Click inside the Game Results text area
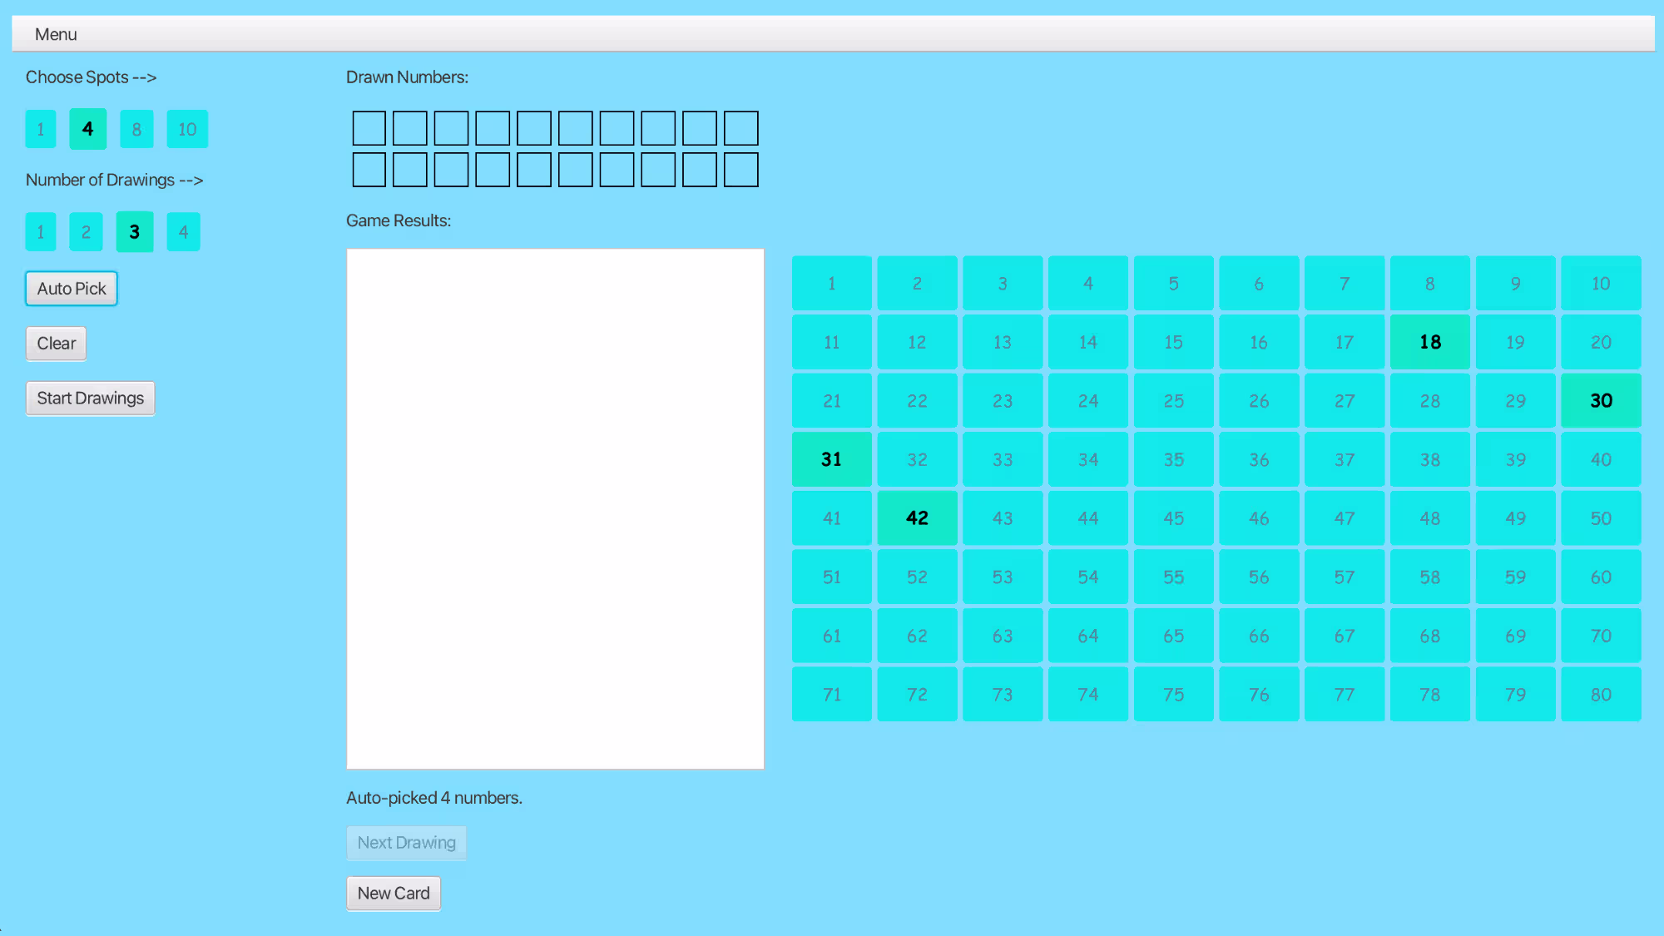The width and height of the screenshot is (1664, 936). coord(555,508)
